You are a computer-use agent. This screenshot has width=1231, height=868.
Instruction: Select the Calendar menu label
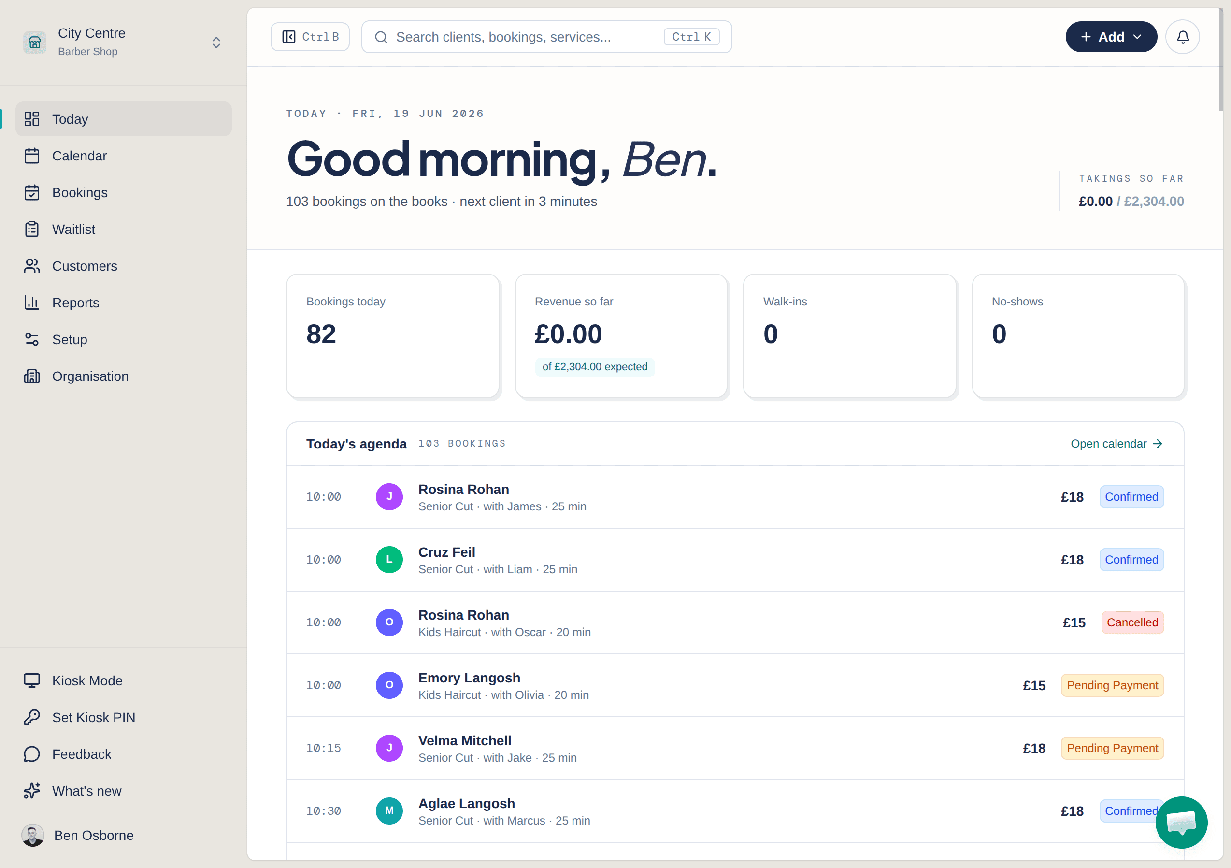(79, 156)
